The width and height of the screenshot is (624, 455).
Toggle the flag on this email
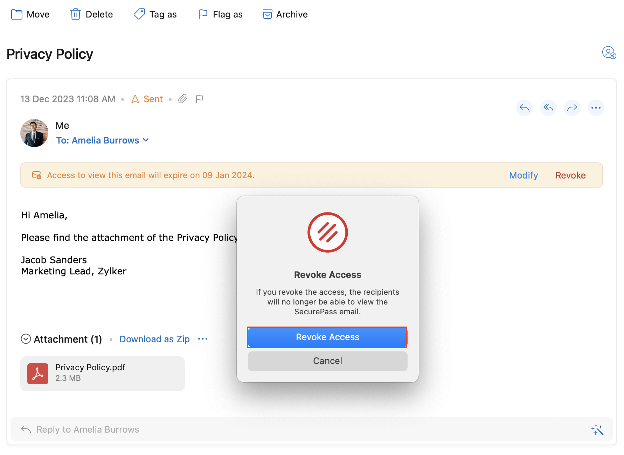200,99
